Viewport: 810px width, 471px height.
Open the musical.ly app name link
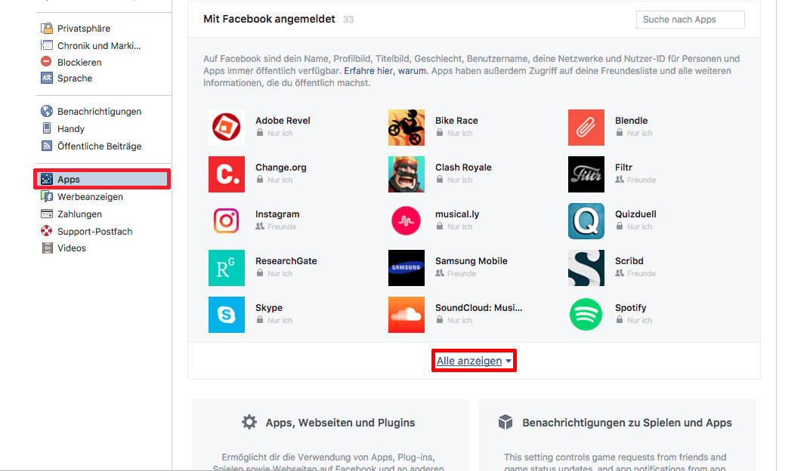click(456, 214)
